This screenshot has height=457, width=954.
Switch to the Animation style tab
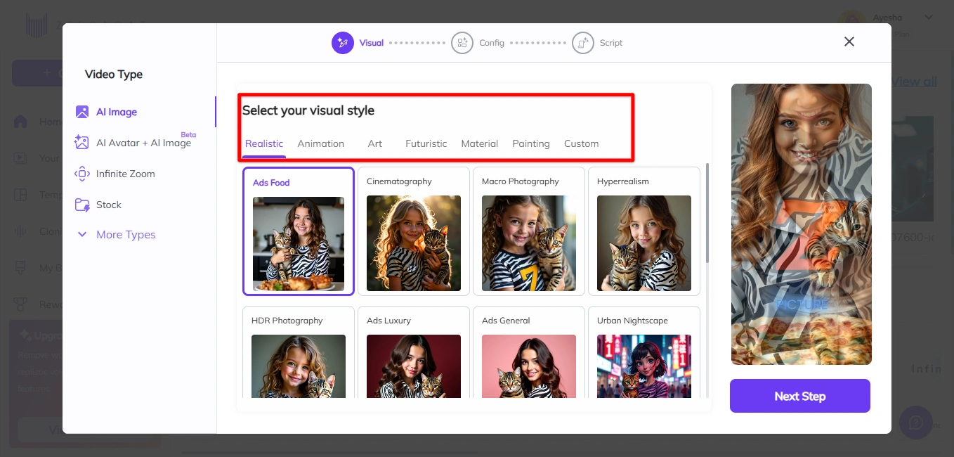320,143
